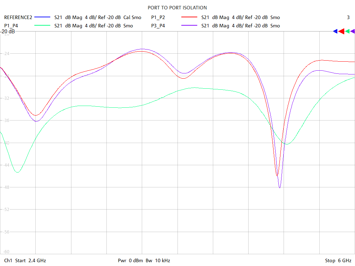Click the green reference level marker triangle
This screenshot has height=266, width=355.
click(347, 32)
